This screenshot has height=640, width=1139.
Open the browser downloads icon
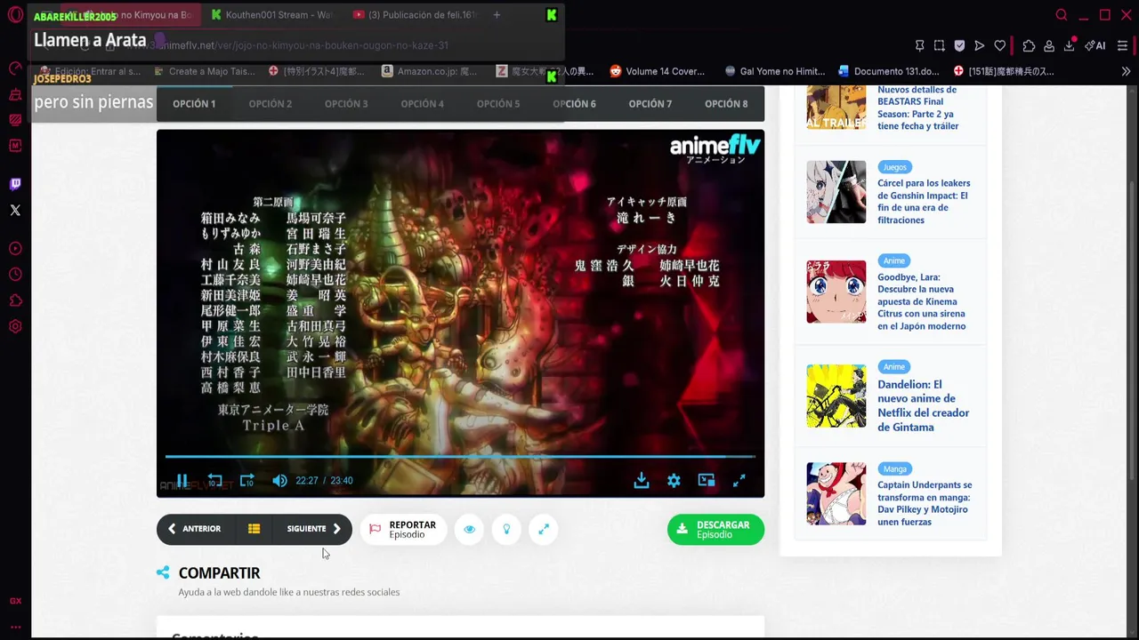pos(1070,45)
